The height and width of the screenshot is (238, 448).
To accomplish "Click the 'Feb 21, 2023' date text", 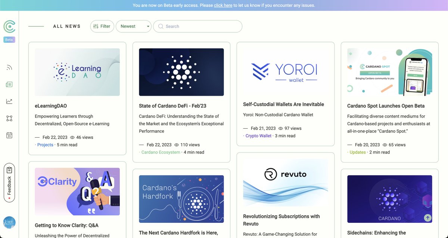I will pyautogui.click(x=263, y=128).
